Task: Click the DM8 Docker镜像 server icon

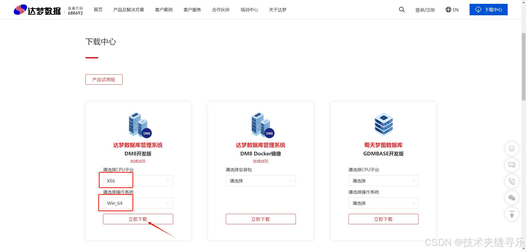Action: click(x=263, y=125)
